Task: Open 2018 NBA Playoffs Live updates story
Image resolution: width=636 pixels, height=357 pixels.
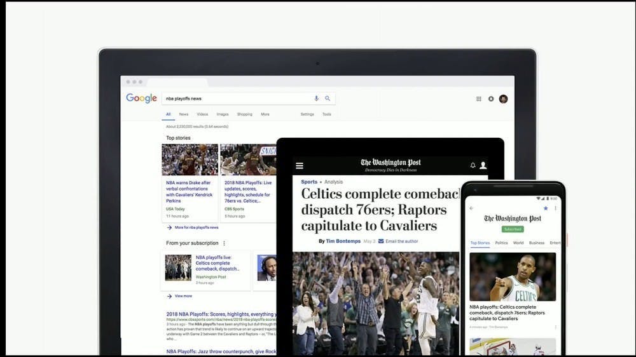Action: [x=248, y=192]
